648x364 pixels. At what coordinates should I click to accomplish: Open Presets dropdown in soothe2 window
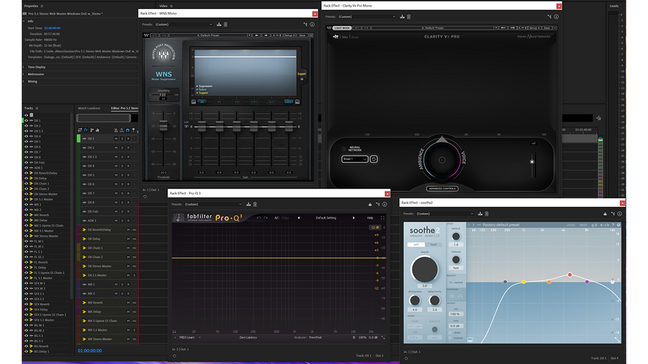[445, 214]
